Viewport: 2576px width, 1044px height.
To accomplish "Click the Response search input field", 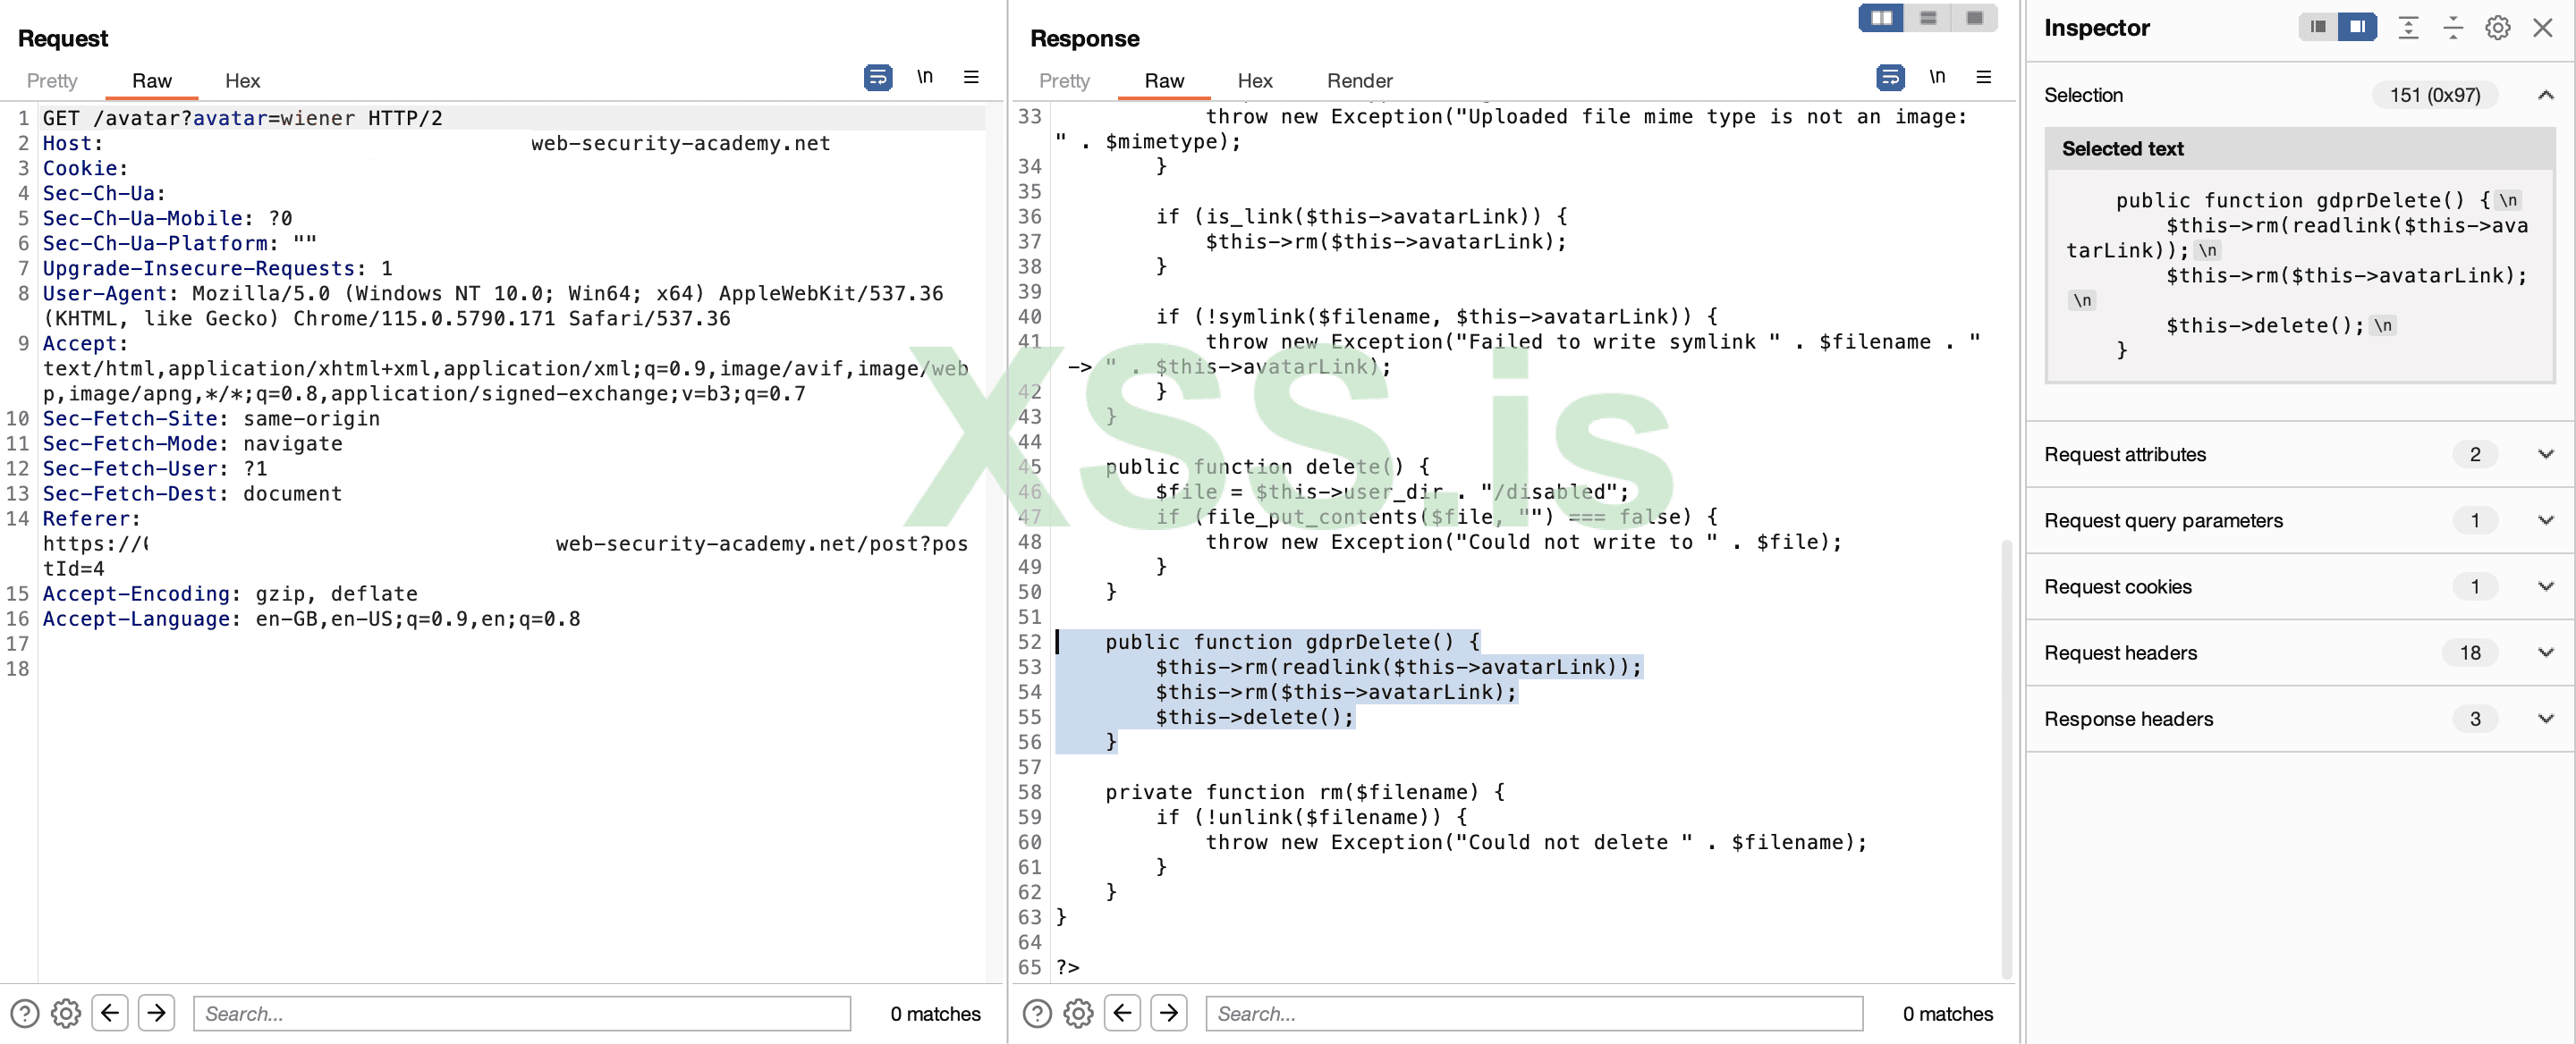I will click(1533, 1013).
